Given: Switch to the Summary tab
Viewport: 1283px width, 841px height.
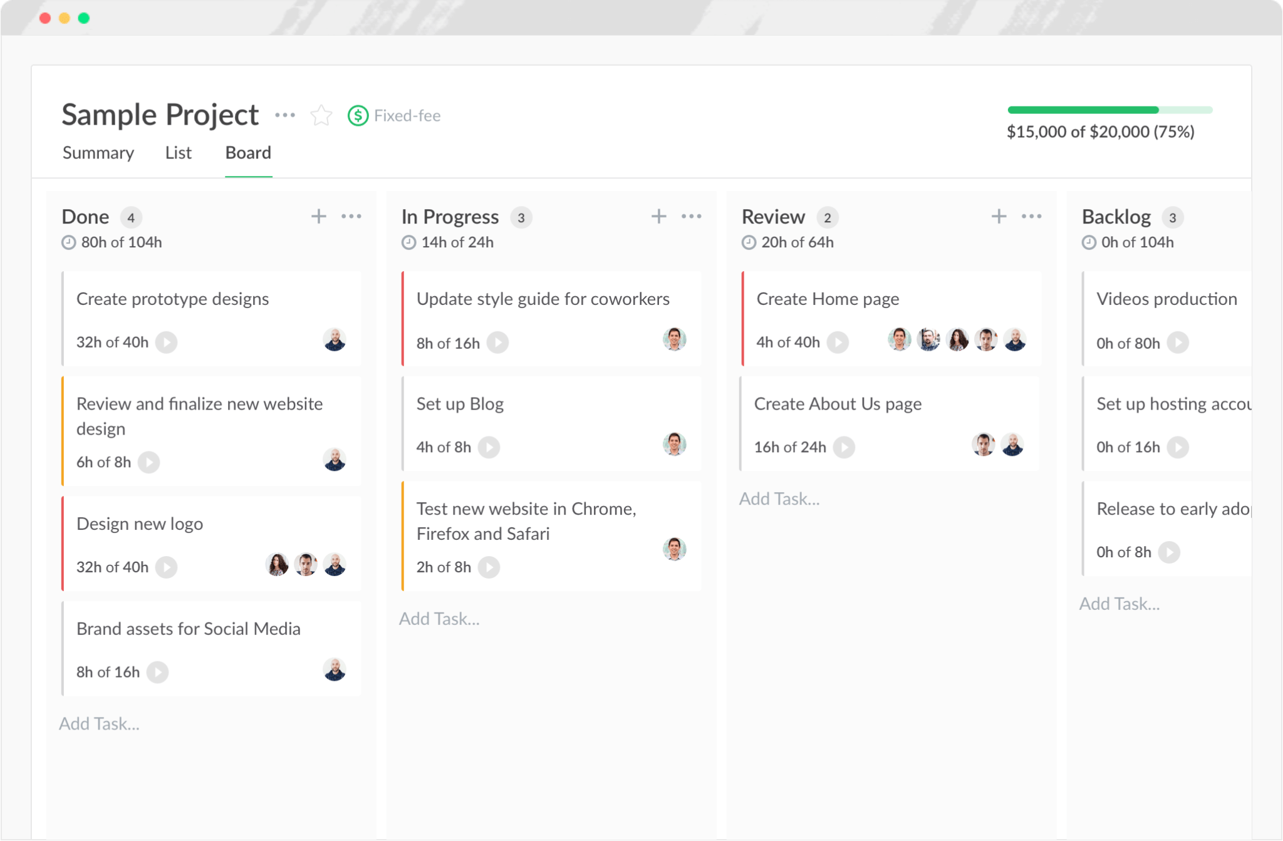Looking at the screenshot, I should click(x=98, y=152).
